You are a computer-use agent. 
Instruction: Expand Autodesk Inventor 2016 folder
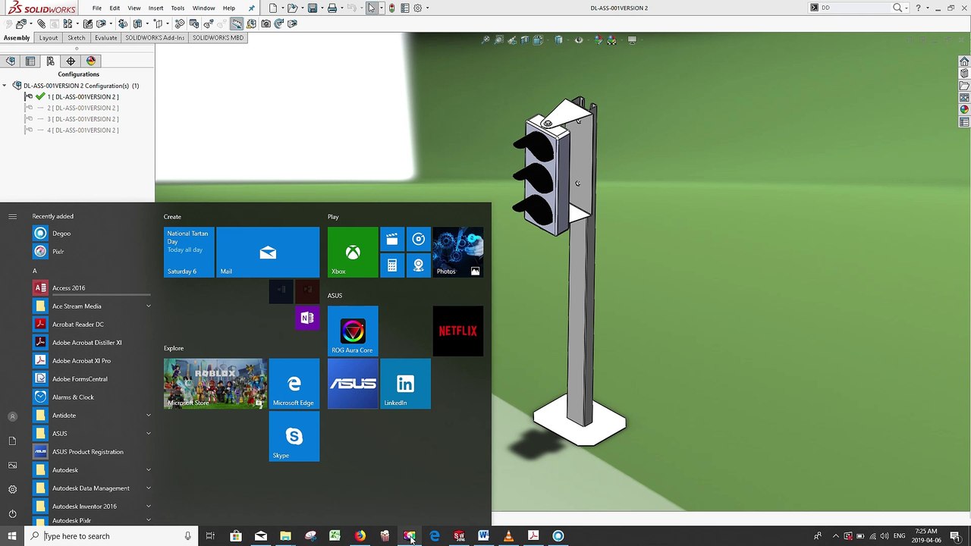point(149,507)
